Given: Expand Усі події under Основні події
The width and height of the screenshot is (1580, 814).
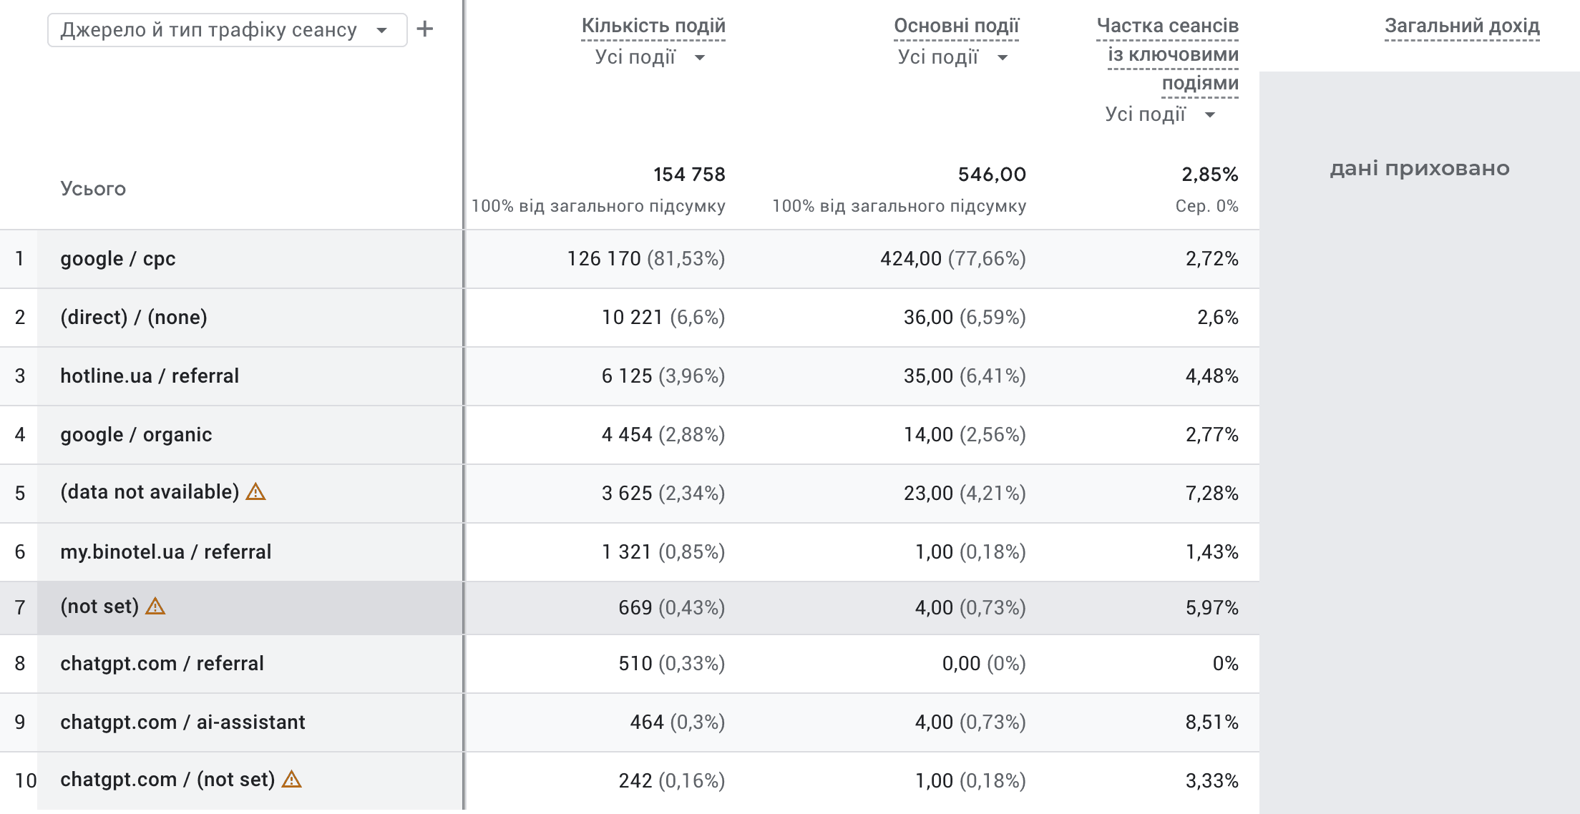Looking at the screenshot, I should 952,57.
